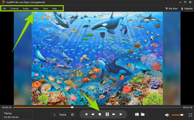Pause the playing video
Image resolution: width=194 pixels, height=120 pixels.
tap(107, 114)
